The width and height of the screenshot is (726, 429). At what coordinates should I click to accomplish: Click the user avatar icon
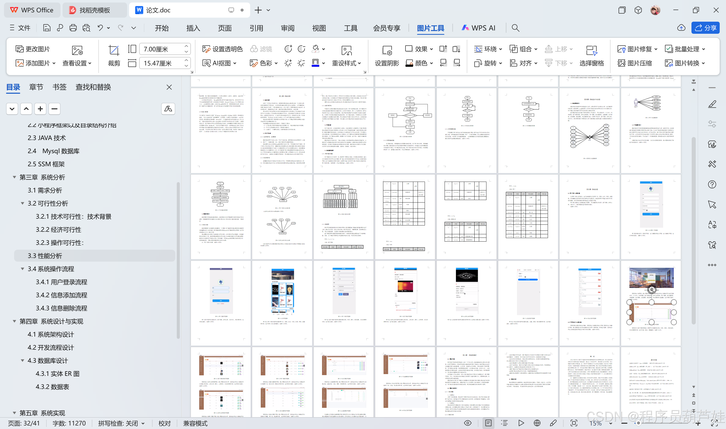(655, 10)
